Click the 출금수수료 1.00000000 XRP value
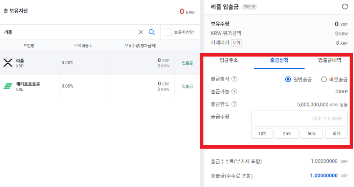This screenshot has width=354, height=187. pos(329,161)
